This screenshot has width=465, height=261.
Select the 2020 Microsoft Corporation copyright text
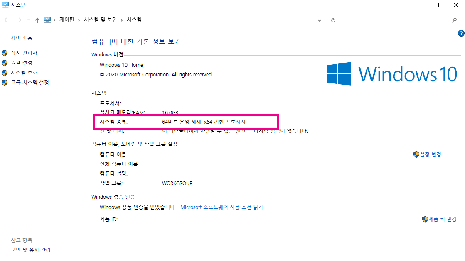pyautogui.click(x=156, y=75)
